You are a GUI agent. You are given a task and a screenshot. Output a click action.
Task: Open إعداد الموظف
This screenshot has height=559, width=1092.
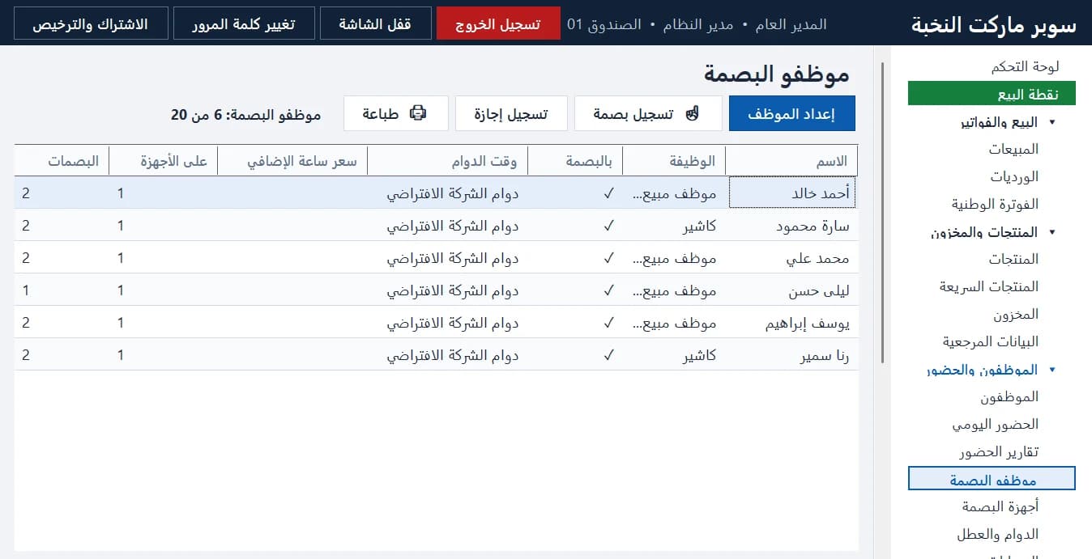point(792,114)
